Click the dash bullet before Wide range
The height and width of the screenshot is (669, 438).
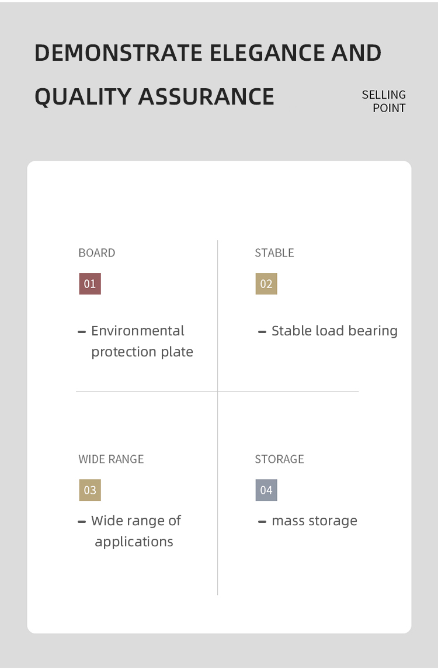click(82, 522)
